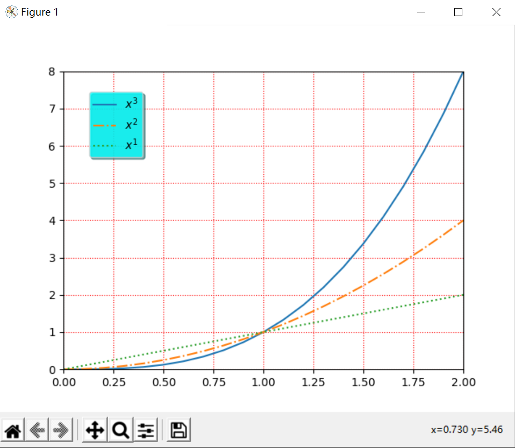515x448 pixels.
Task: Click the matplotlib logo in the title bar
Action: coord(11,11)
